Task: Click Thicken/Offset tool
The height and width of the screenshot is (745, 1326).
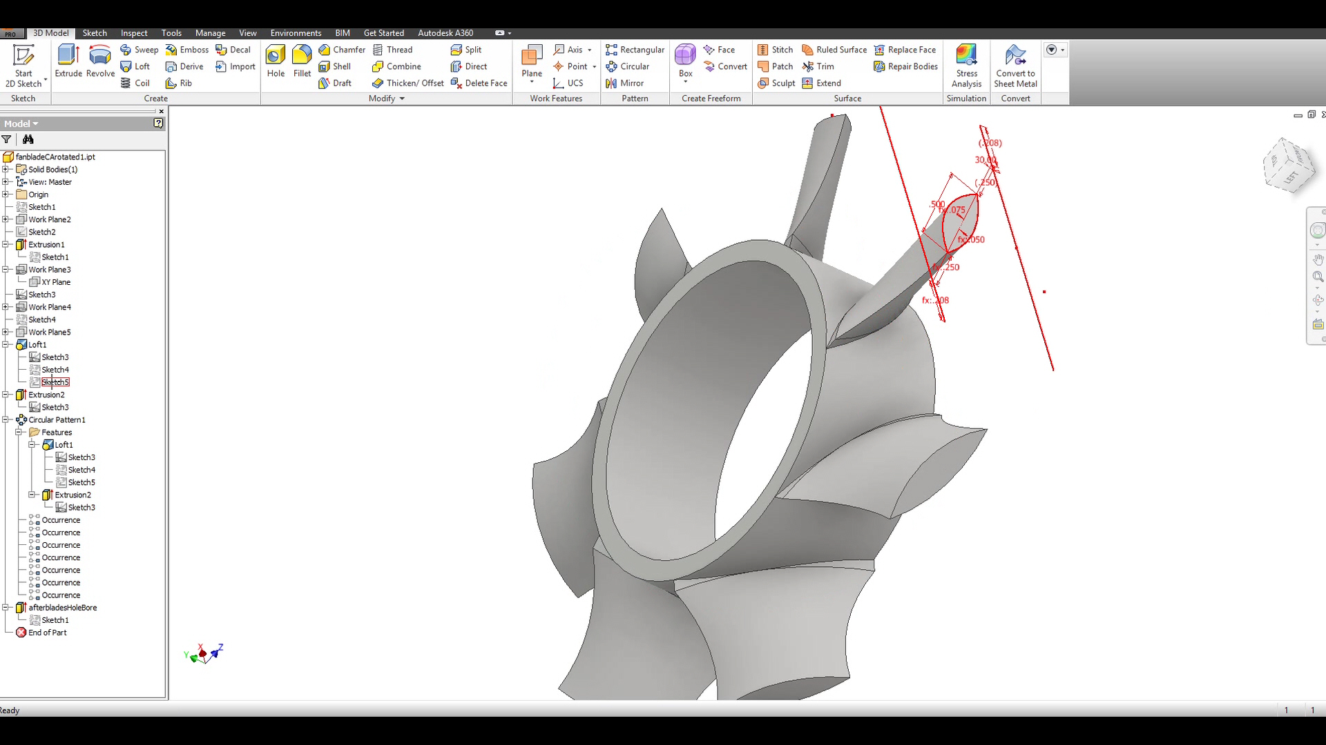Action: 407,83
